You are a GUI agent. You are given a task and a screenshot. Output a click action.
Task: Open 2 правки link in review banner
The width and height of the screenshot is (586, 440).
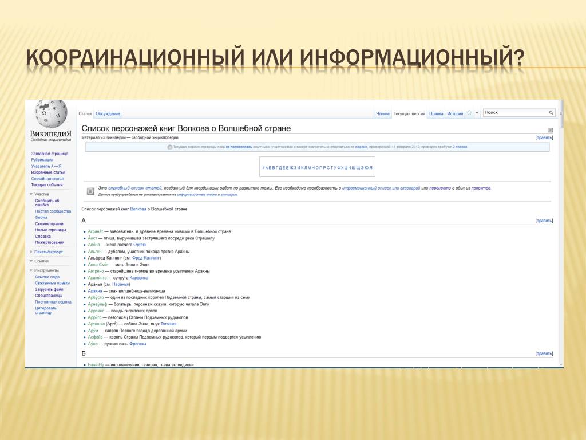460,147
